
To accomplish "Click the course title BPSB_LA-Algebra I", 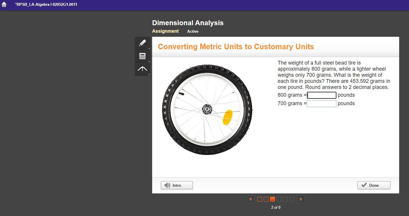I will [46, 5].
